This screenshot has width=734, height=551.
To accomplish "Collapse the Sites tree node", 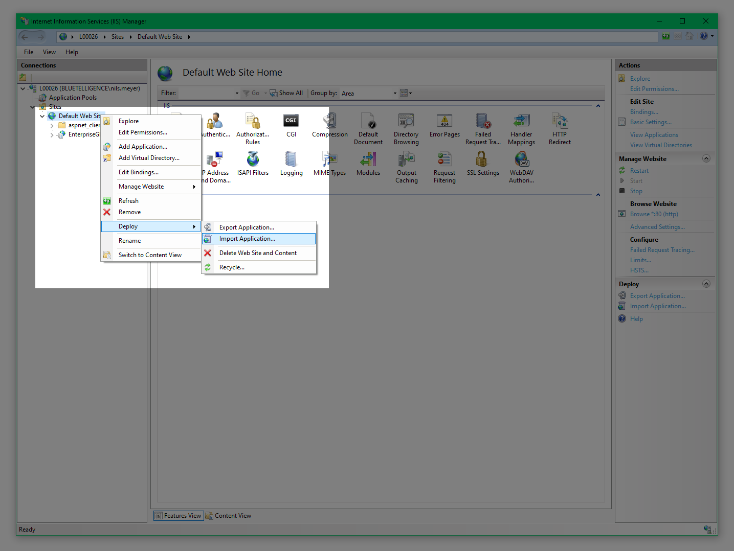I will coord(33,107).
